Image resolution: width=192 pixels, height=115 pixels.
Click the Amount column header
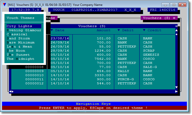tap(104, 30)
